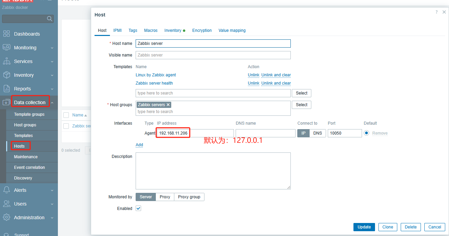The width and height of the screenshot is (449, 236).
Task: Expand the Services menu chevron
Action: 52,62
